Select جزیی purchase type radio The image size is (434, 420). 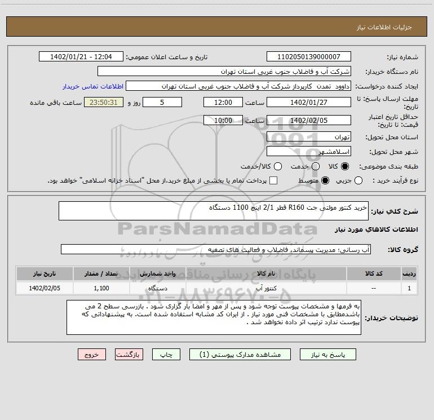(x=358, y=181)
